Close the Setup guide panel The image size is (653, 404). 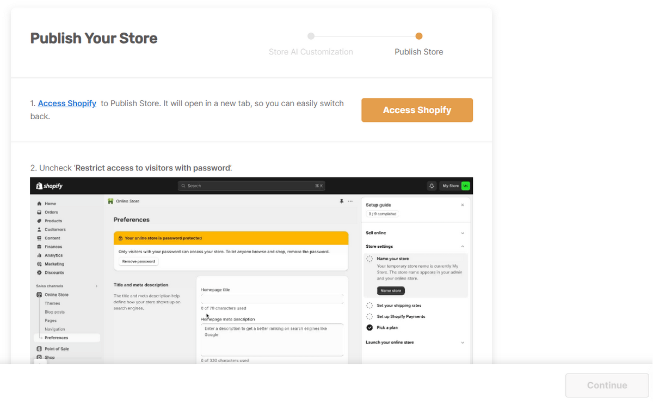click(463, 205)
